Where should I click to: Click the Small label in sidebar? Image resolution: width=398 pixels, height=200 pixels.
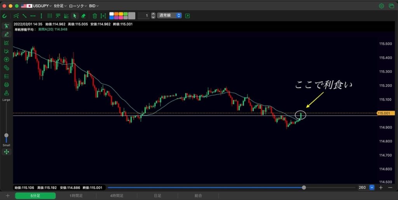6,145
